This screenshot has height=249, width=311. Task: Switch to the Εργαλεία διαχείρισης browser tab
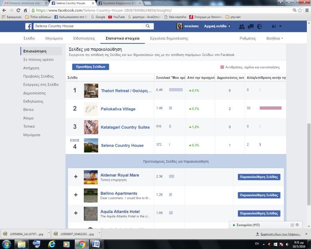(x=119, y=3)
